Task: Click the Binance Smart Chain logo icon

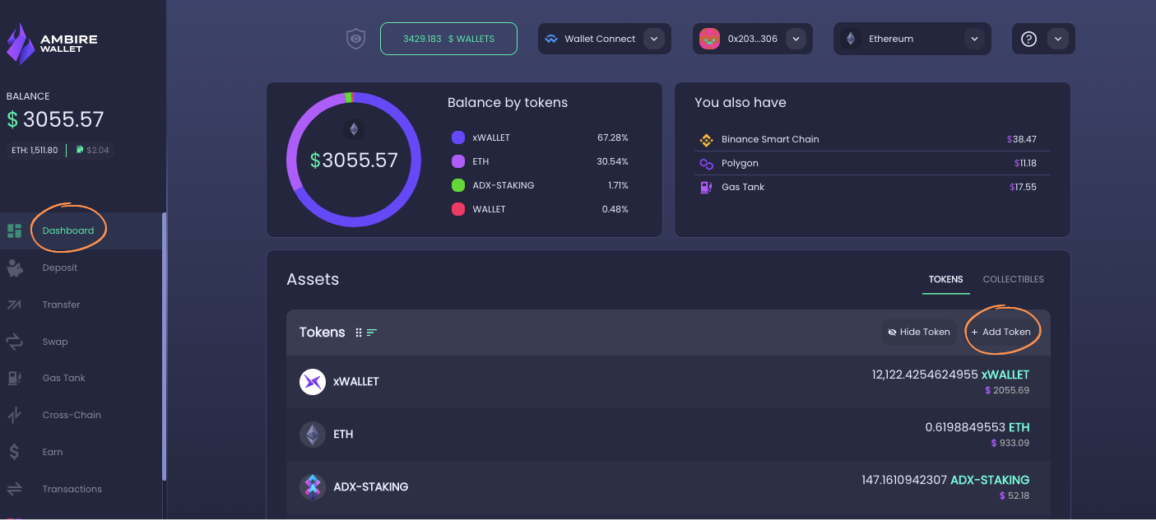Action: coord(706,139)
